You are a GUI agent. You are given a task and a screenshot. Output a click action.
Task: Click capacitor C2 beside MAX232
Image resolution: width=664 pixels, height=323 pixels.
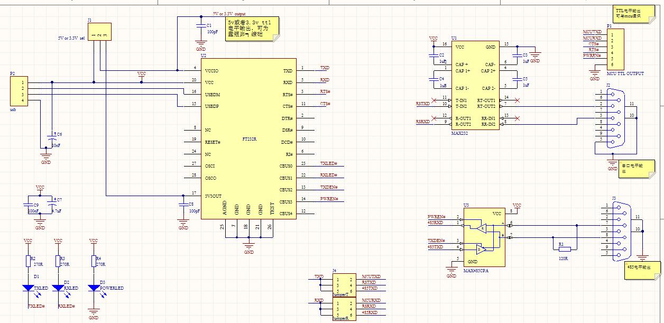434,55
